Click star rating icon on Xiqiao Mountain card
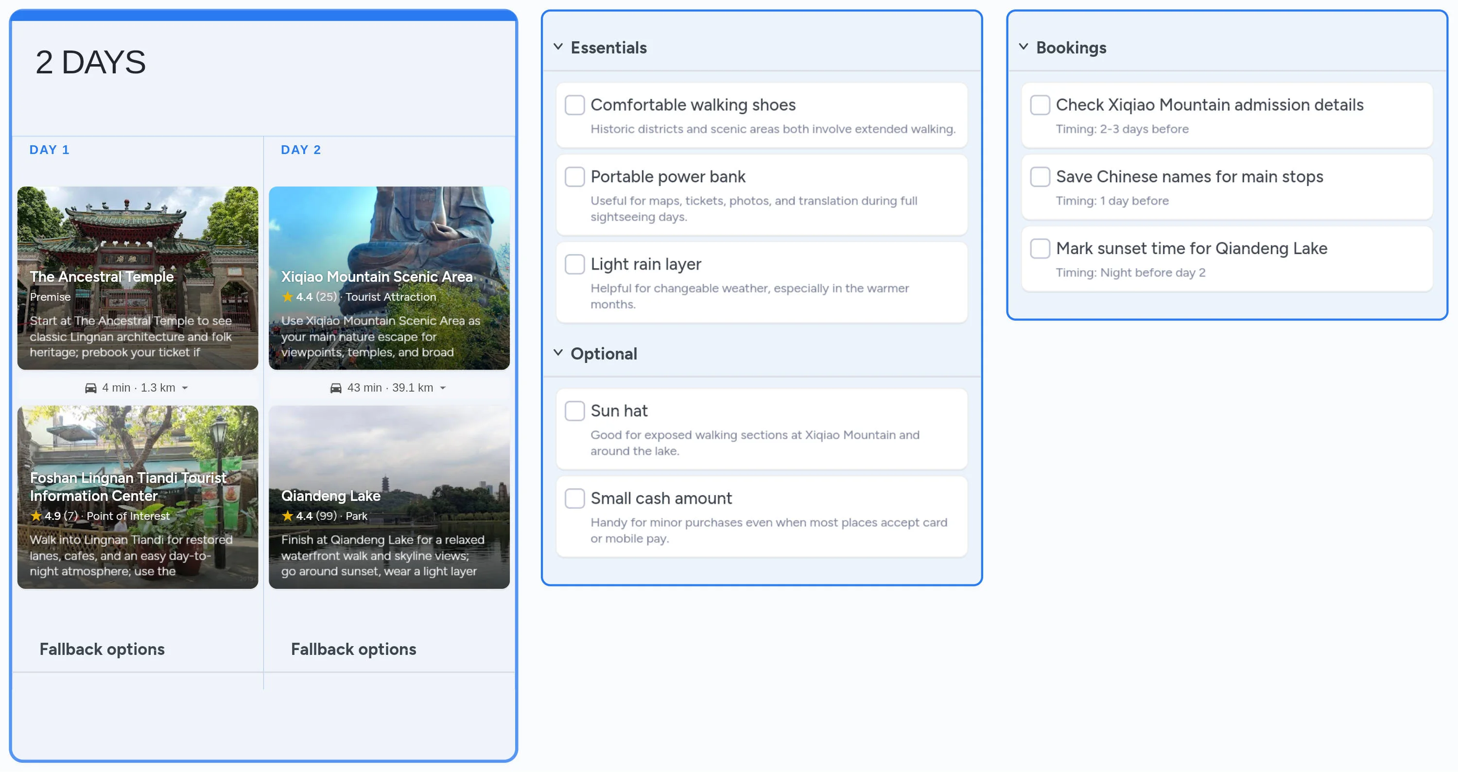1458x772 pixels. coord(288,296)
